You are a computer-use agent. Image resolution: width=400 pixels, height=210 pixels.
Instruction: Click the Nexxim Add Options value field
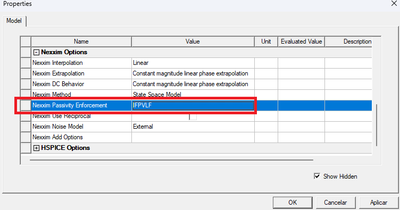[193, 137]
